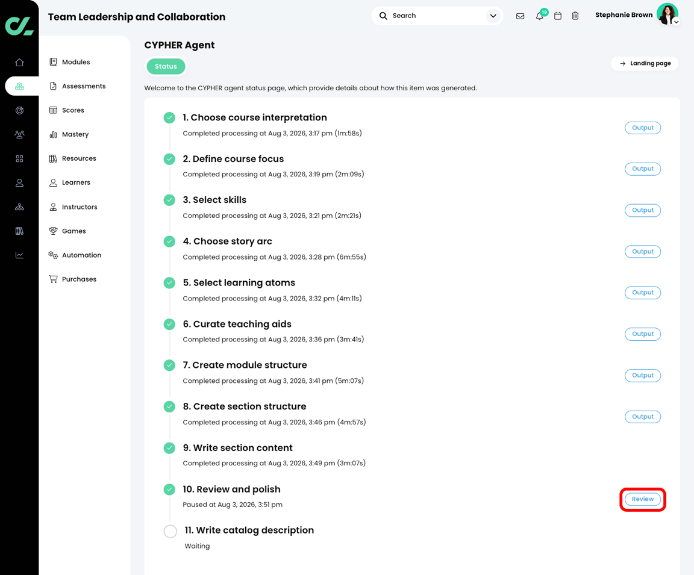Click the 'CYPHER Agent' heading
The width and height of the screenshot is (694, 575).
point(180,45)
